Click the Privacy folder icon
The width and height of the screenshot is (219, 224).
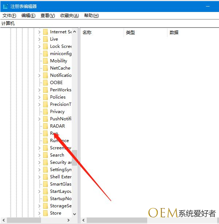pos(45,112)
